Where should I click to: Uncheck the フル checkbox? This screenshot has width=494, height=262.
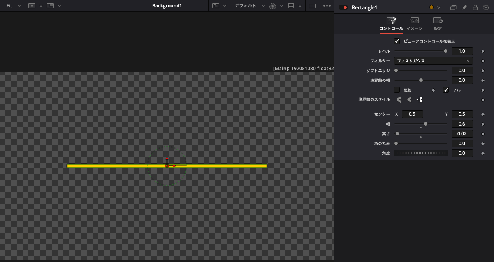click(446, 90)
